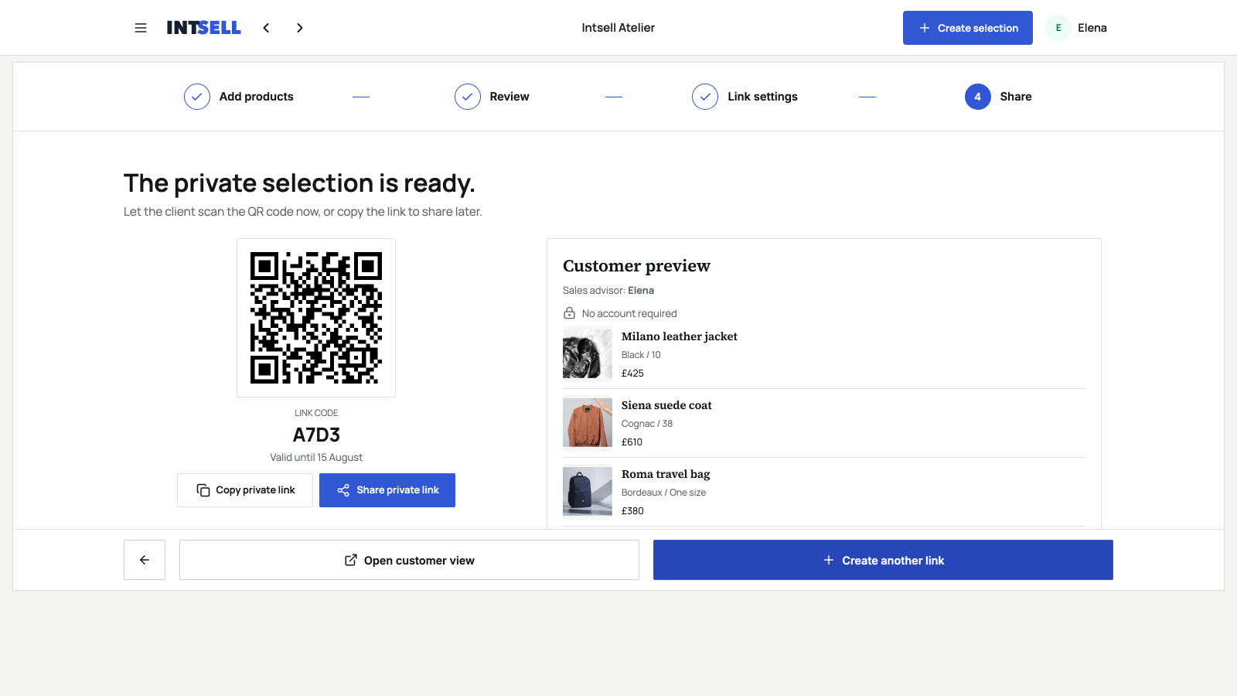Click the £610 price
Image resolution: width=1237 pixels, height=696 pixels.
[632, 442]
